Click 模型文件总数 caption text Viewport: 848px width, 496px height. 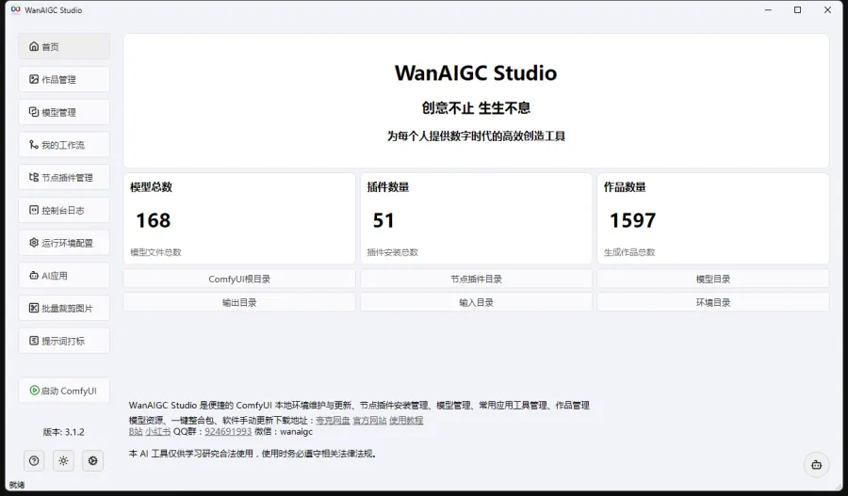point(155,252)
